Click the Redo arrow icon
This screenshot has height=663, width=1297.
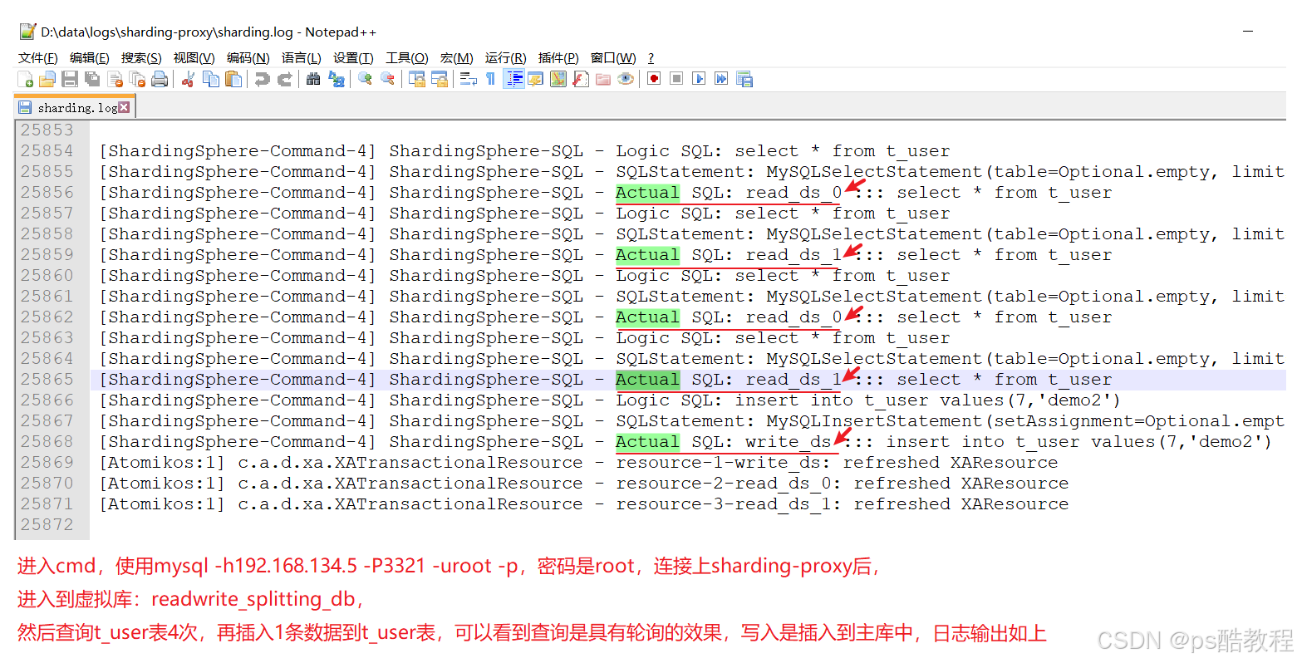point(285,79)
